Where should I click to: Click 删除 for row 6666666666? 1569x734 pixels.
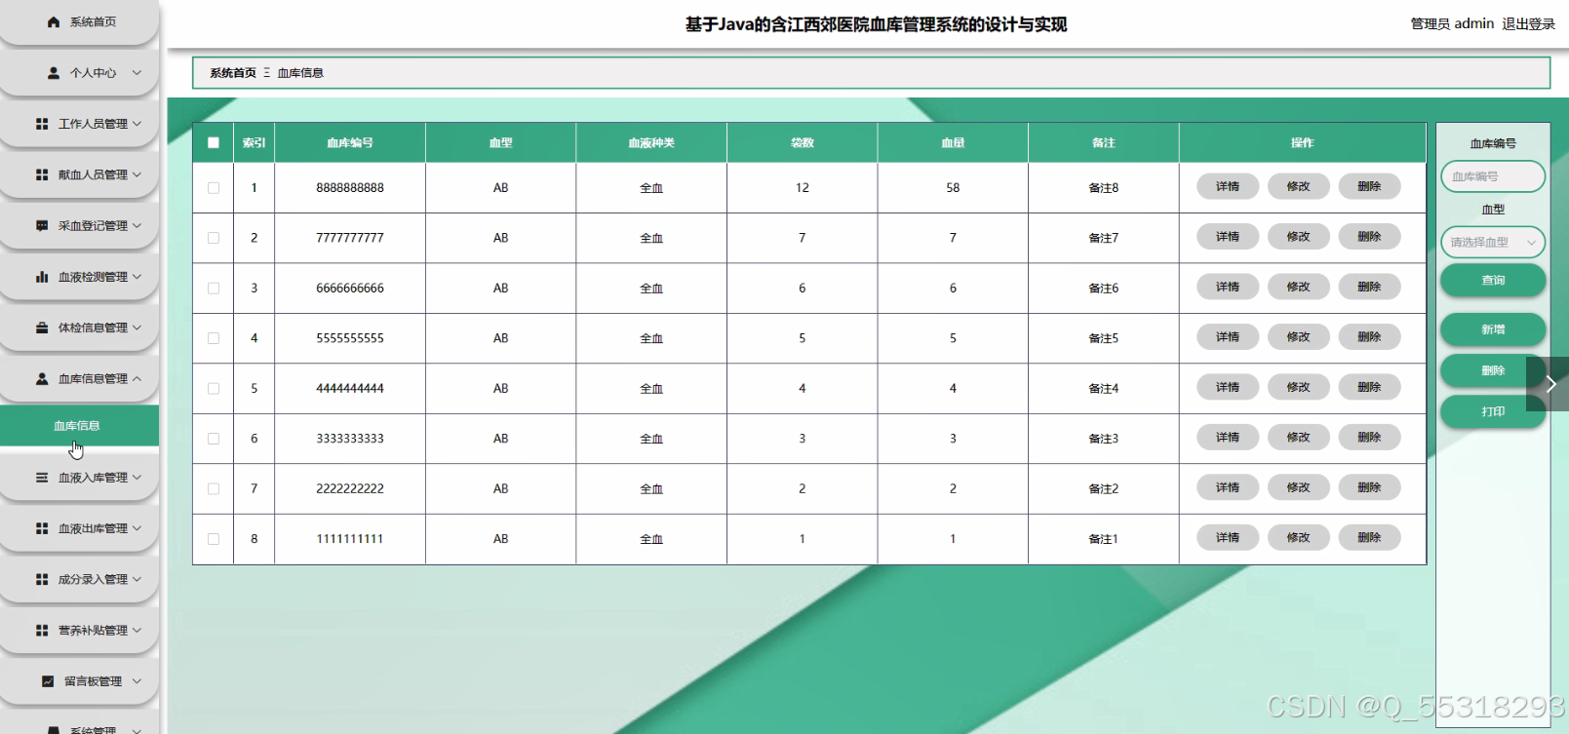tap(1369, 287)
